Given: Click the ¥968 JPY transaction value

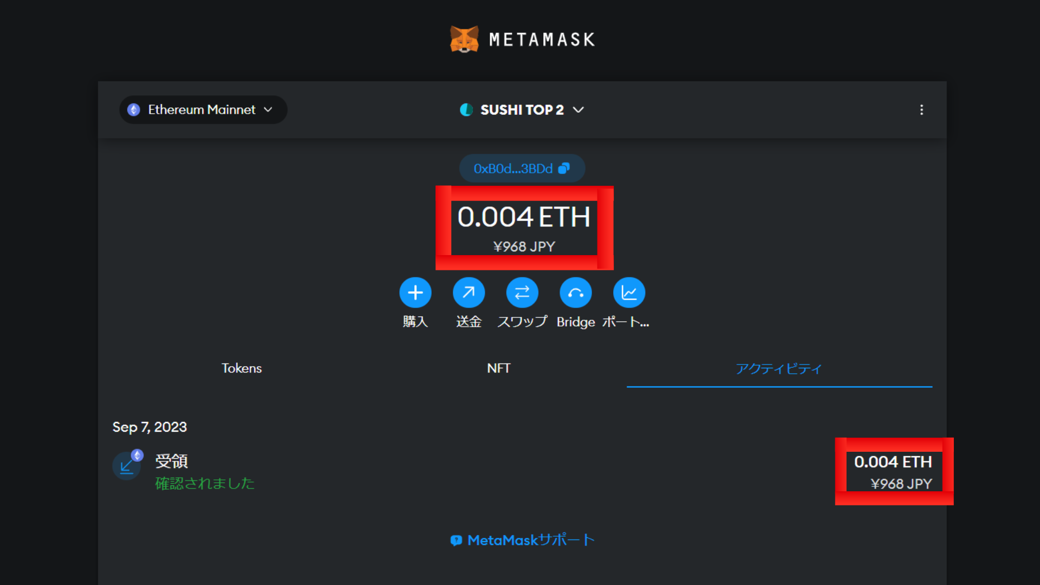Looking at the screenshot, I should click(x=901, y=484).
